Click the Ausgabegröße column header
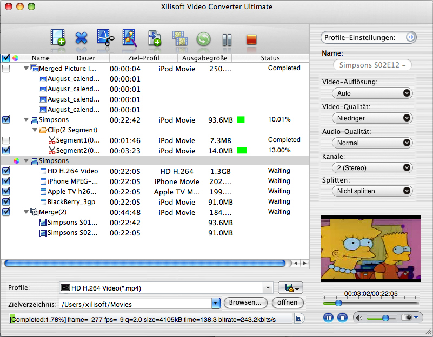This screenshot has width=433, height=337. coord(205,58)
